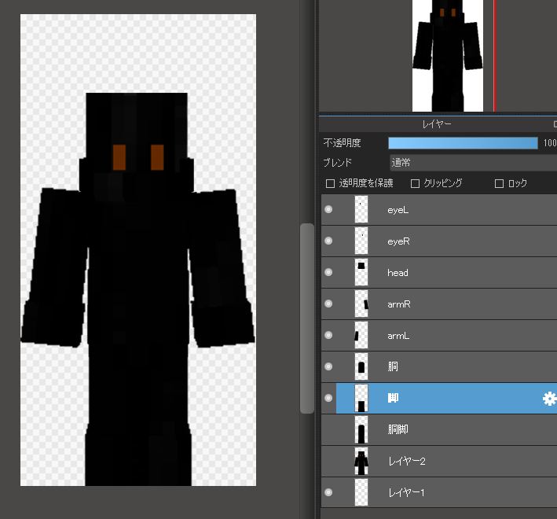Select the head layer name
557x519 pixels.
pyautogui.click(x=398, y=273)
